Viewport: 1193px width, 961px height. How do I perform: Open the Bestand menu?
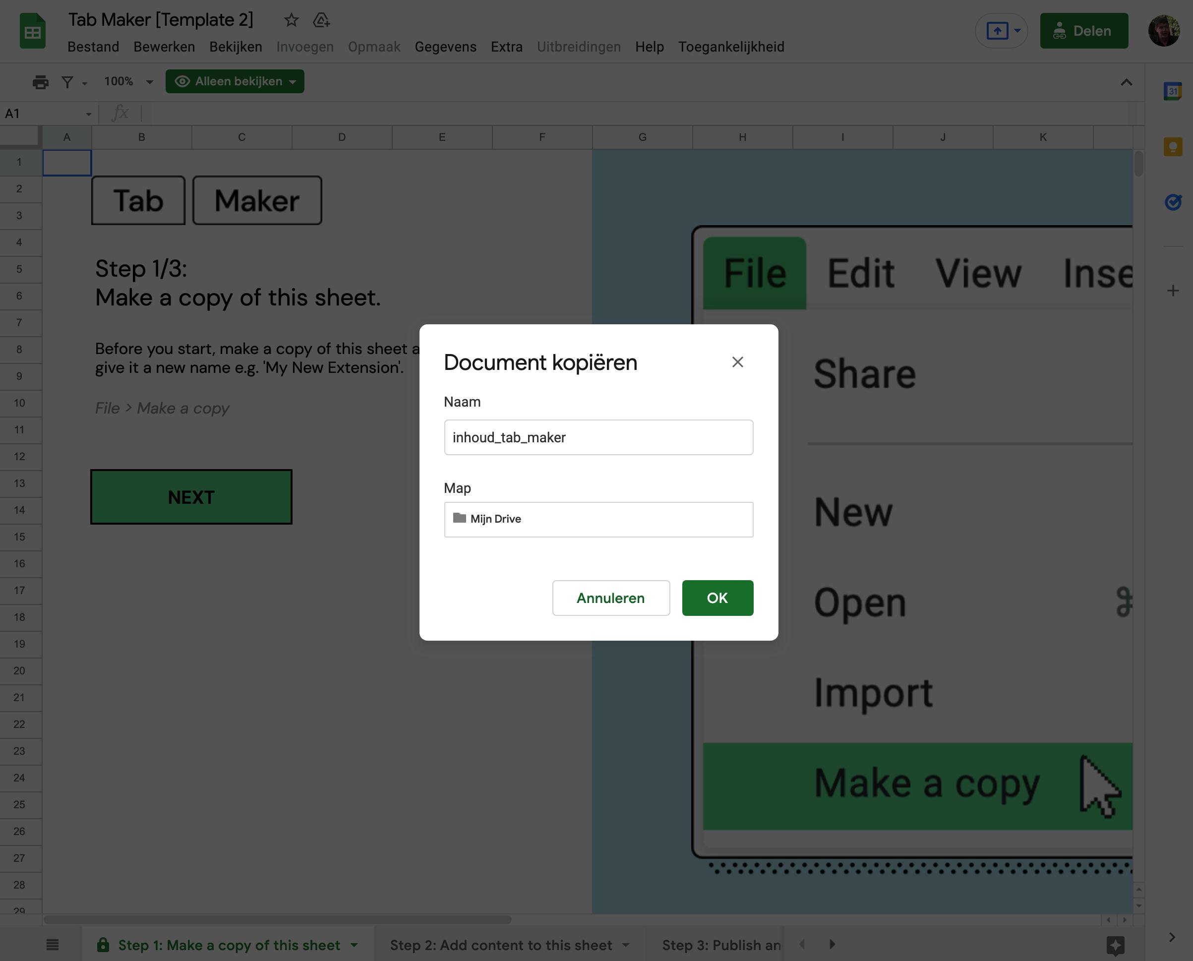(x=93, y=47)
